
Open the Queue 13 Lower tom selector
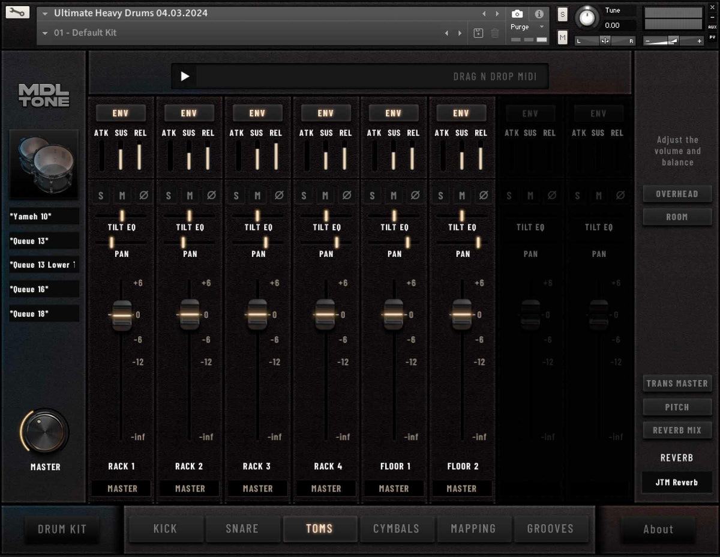click(x=44, y=265)
